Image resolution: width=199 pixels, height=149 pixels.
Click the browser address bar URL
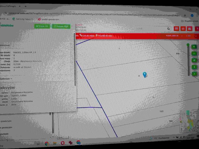[x=94, y=14]
